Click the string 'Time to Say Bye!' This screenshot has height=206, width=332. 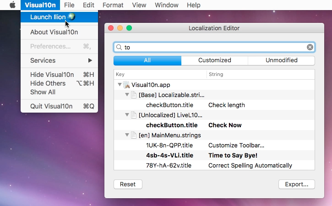tap(233, 155)
